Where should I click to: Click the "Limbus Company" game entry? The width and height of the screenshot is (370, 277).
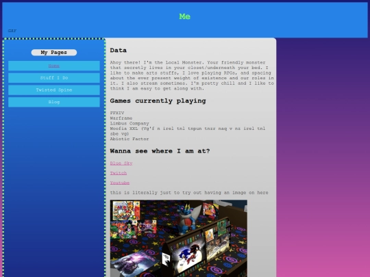coord(129,123)
